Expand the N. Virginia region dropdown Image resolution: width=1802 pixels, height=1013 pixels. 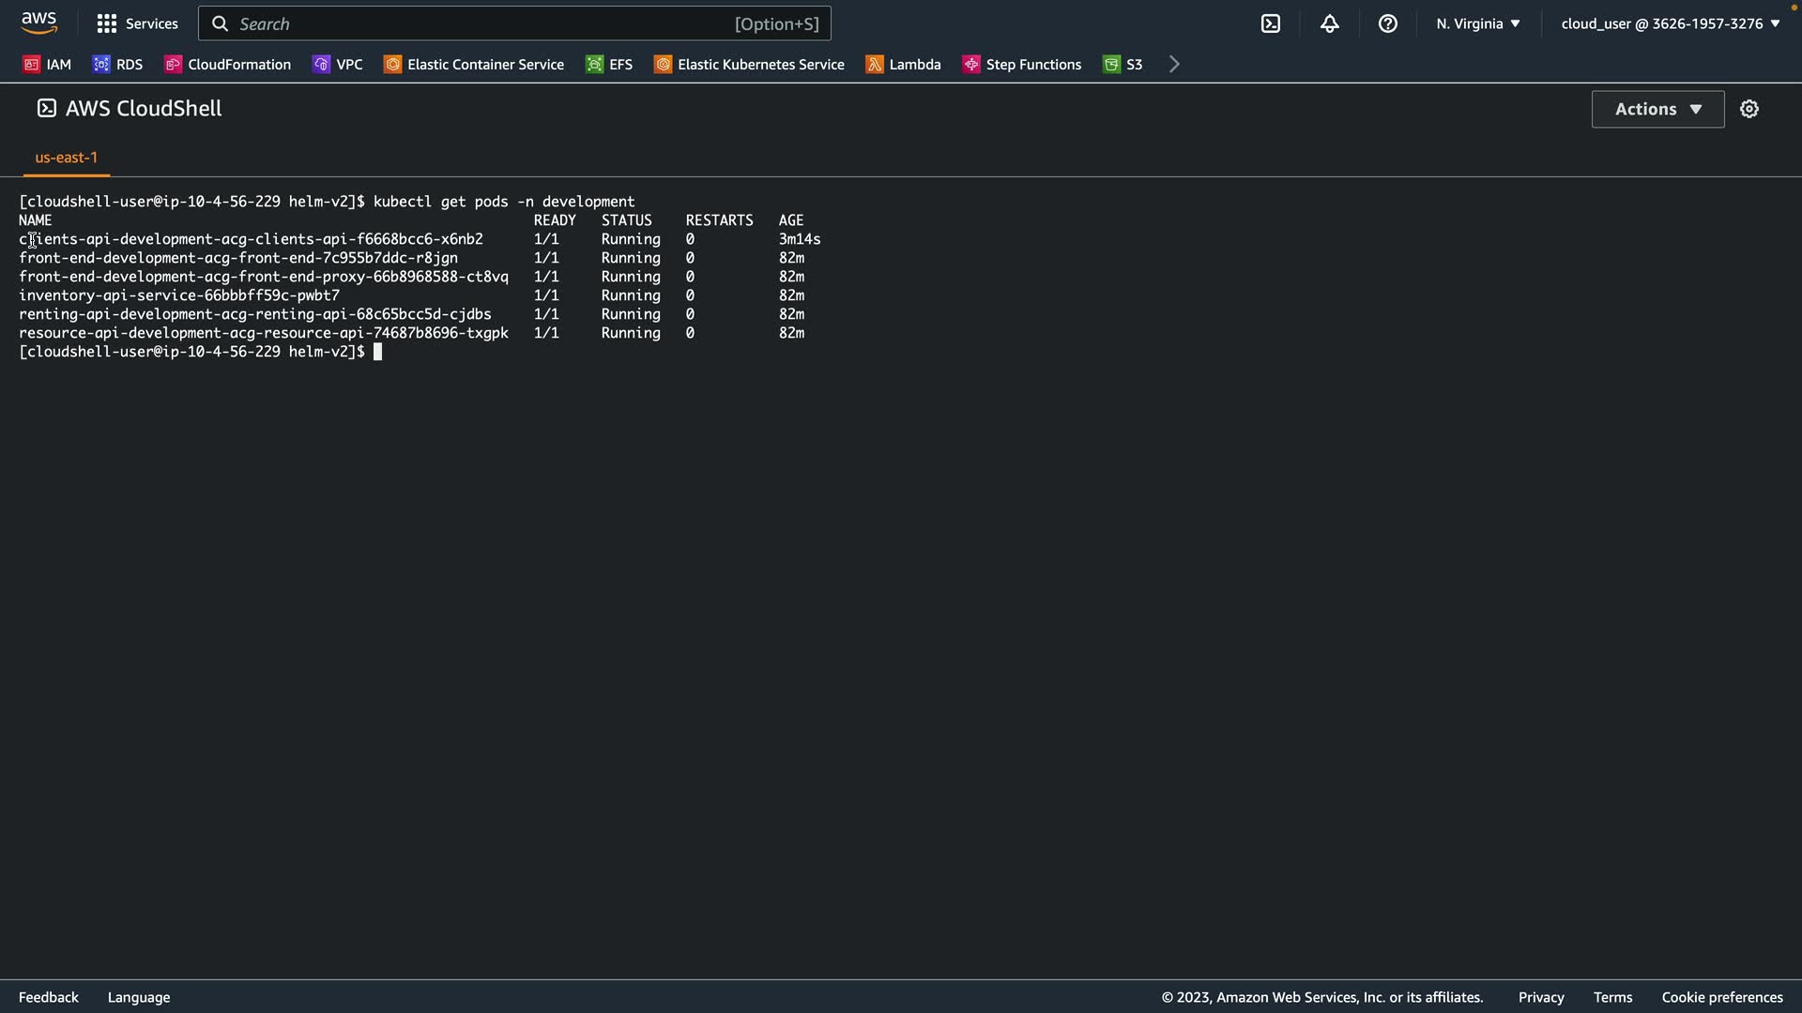click(x=1477, y=23)
